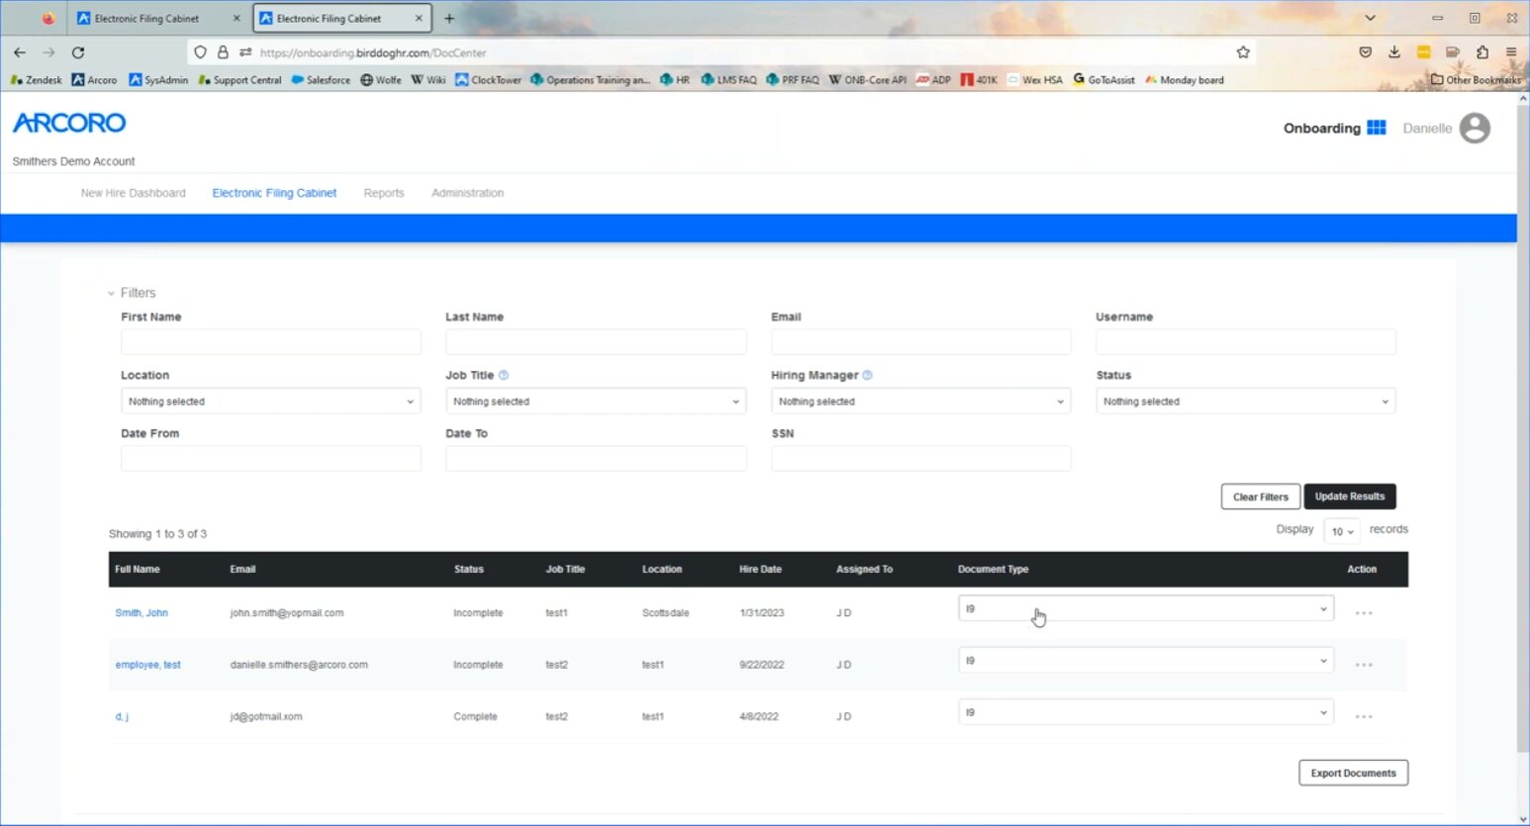Click the Job Title help info icon
Image resolution: width=1530 pixels, height=826 pixels.
point(504,375)
